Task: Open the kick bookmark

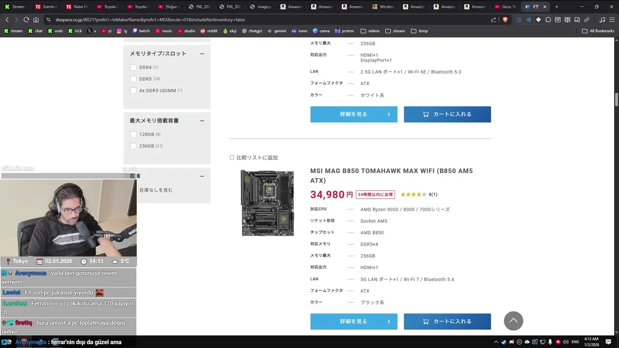Action: click(x=75, y=31)
